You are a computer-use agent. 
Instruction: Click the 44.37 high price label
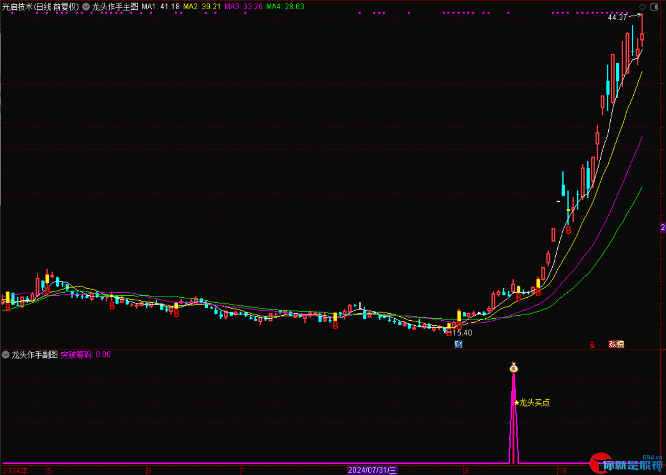pos(617,17)
